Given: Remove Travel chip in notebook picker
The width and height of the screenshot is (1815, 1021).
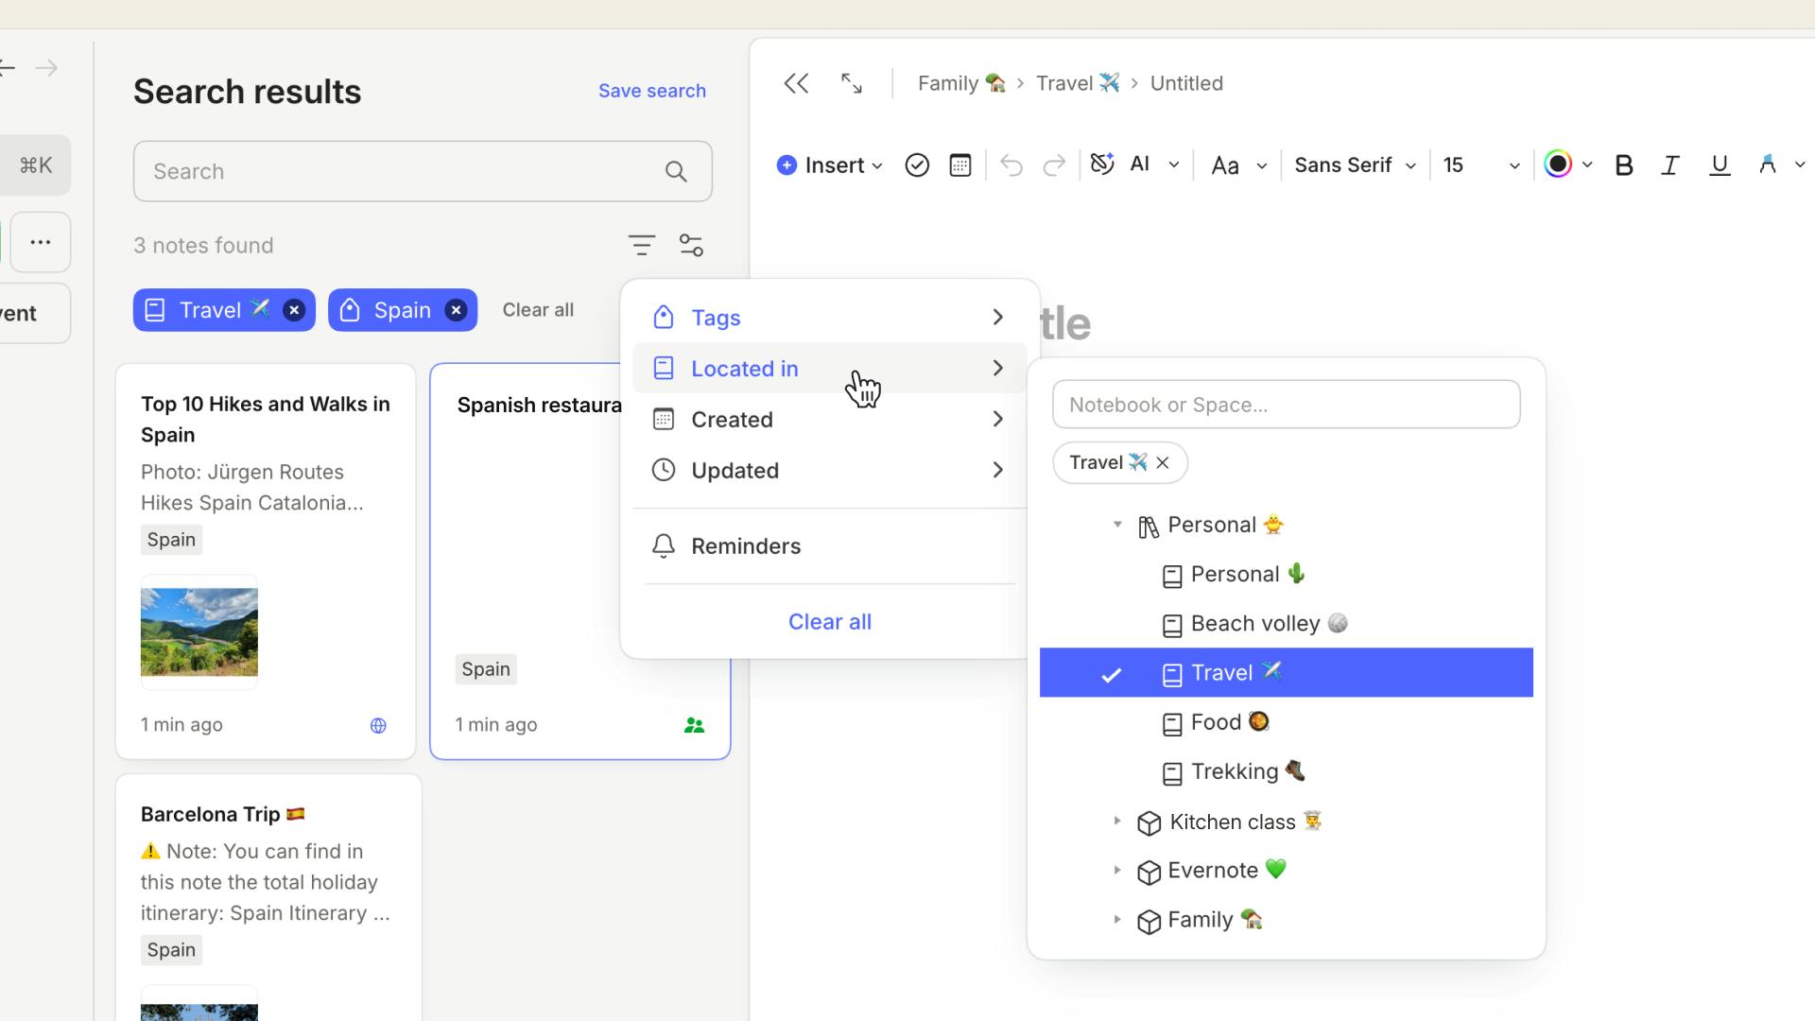Looking at the screenshot, I should click(x=1163, y=462).
